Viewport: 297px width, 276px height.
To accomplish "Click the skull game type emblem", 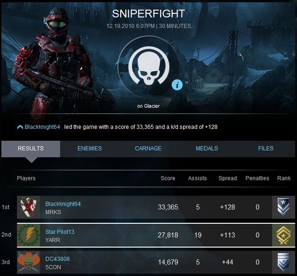I will click(149, 66).
